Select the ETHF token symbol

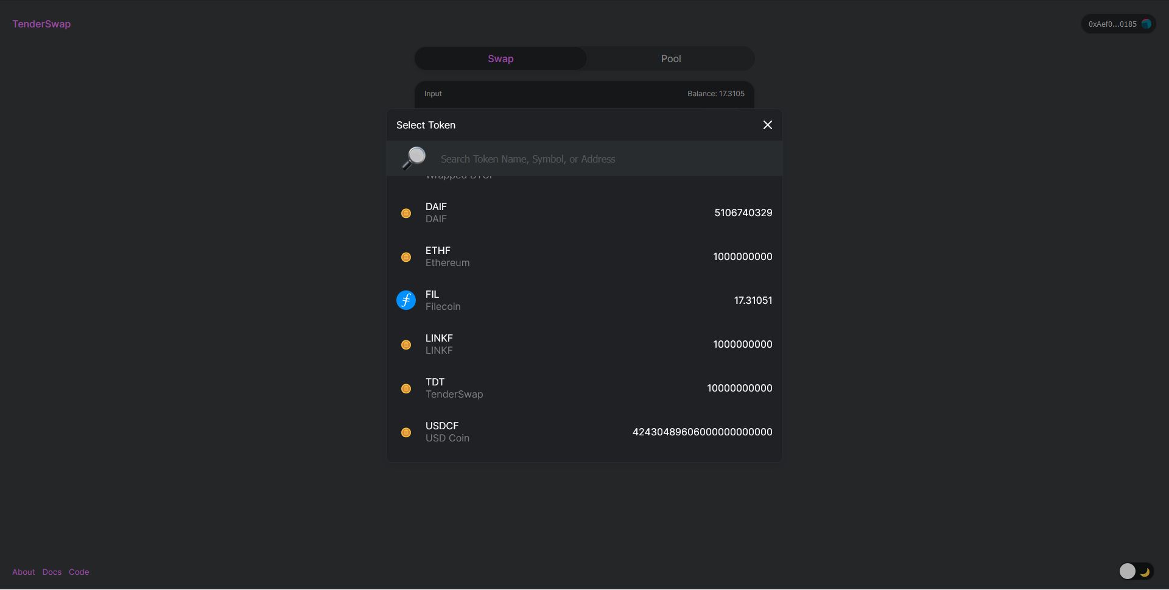pos(438,251)
